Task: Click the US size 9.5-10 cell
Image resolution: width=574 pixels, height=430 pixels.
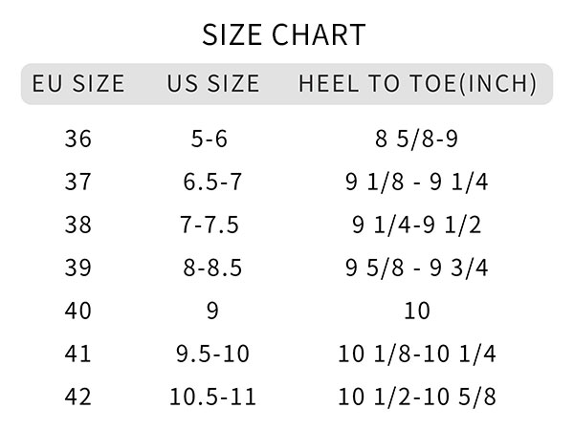Action: pos(212,355)
